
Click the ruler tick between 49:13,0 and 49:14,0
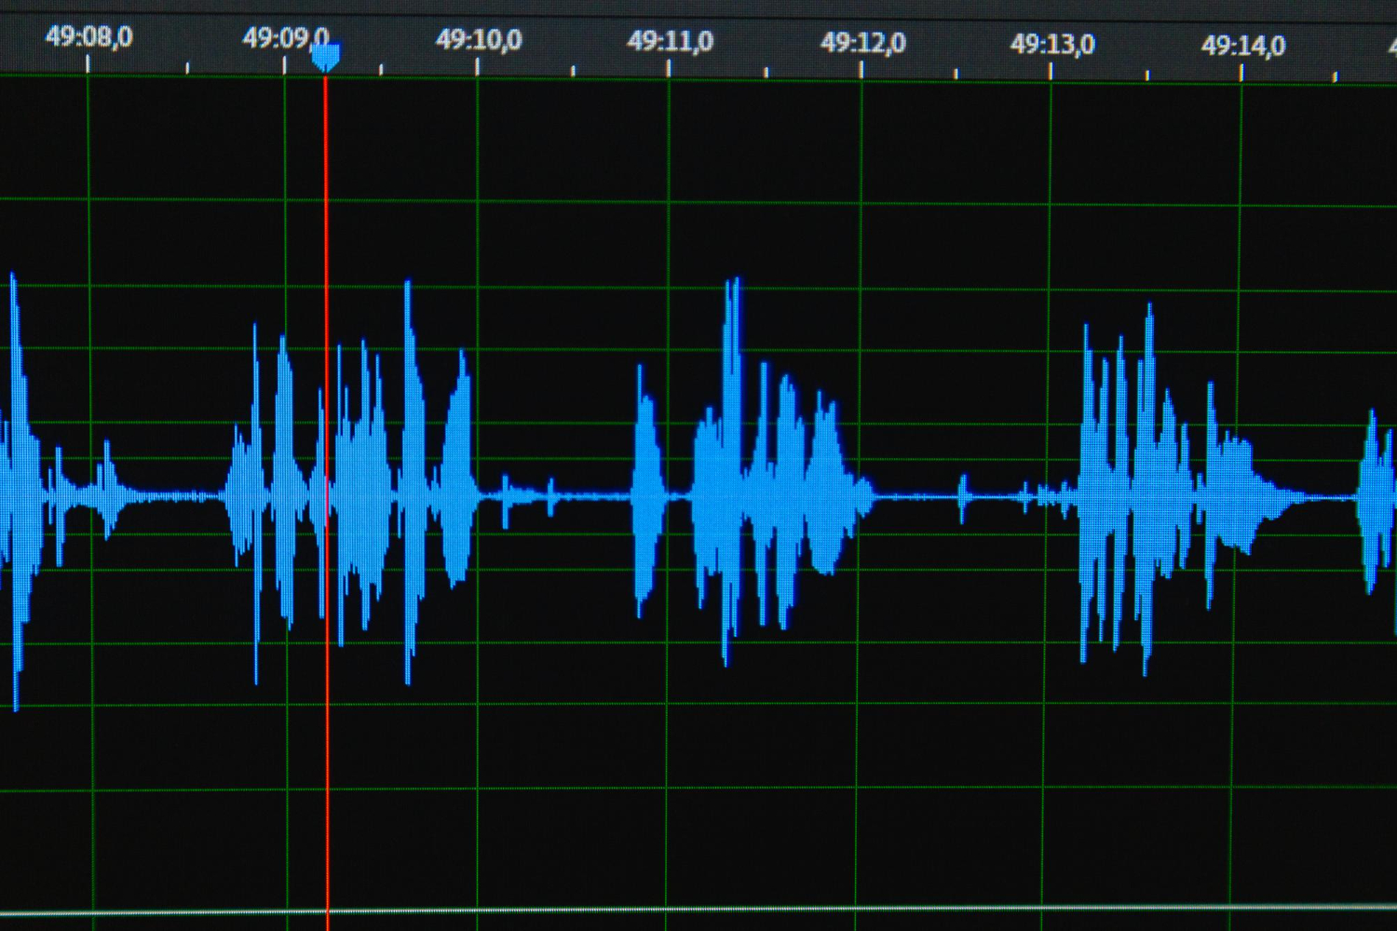click(1146, 74)
